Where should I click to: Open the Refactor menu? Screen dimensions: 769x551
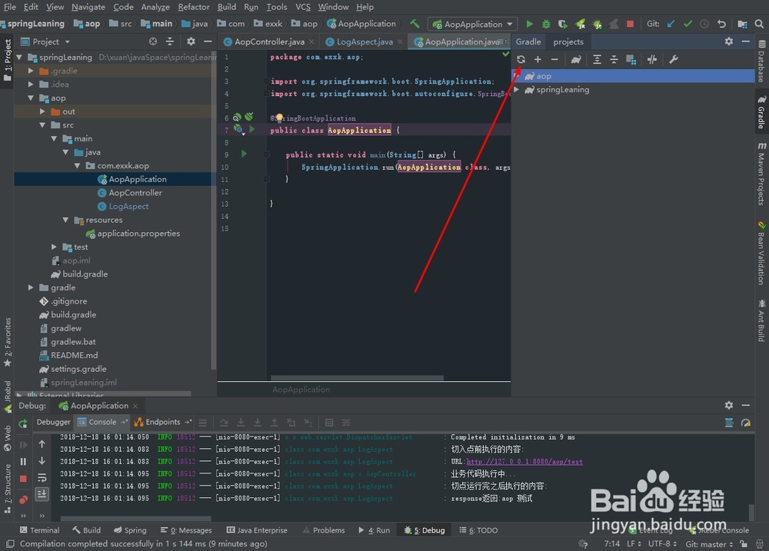(194, 7)
